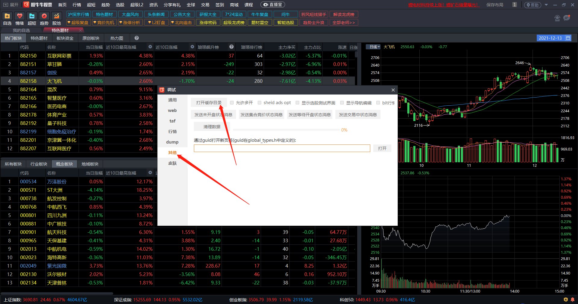Image resolution: width=578 pixels, height=304 pixels.
Task: Open the 直播室 live room button
Action: coord(273,5)
